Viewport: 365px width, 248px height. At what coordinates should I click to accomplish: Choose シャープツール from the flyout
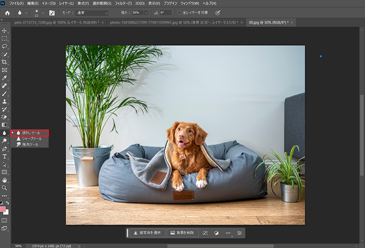(x=30, y=139)
